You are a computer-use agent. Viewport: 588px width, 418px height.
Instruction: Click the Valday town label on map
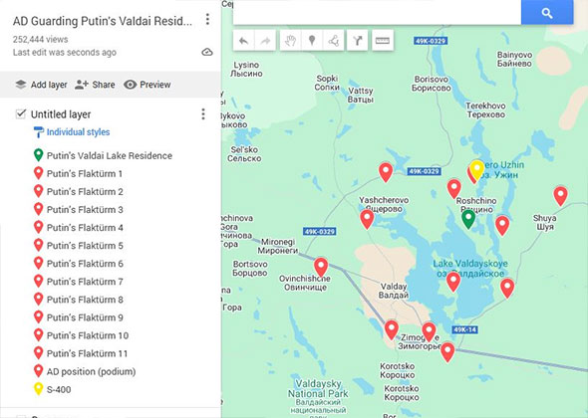[394, 291]
